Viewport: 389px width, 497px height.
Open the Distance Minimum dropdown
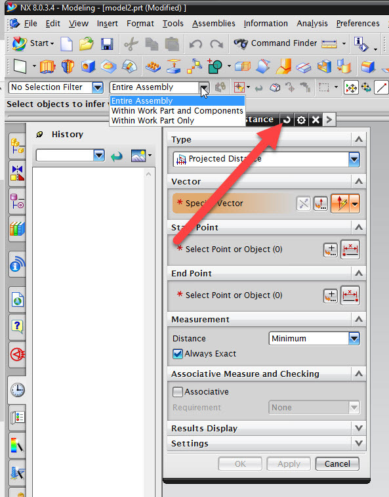coord(354,339)
